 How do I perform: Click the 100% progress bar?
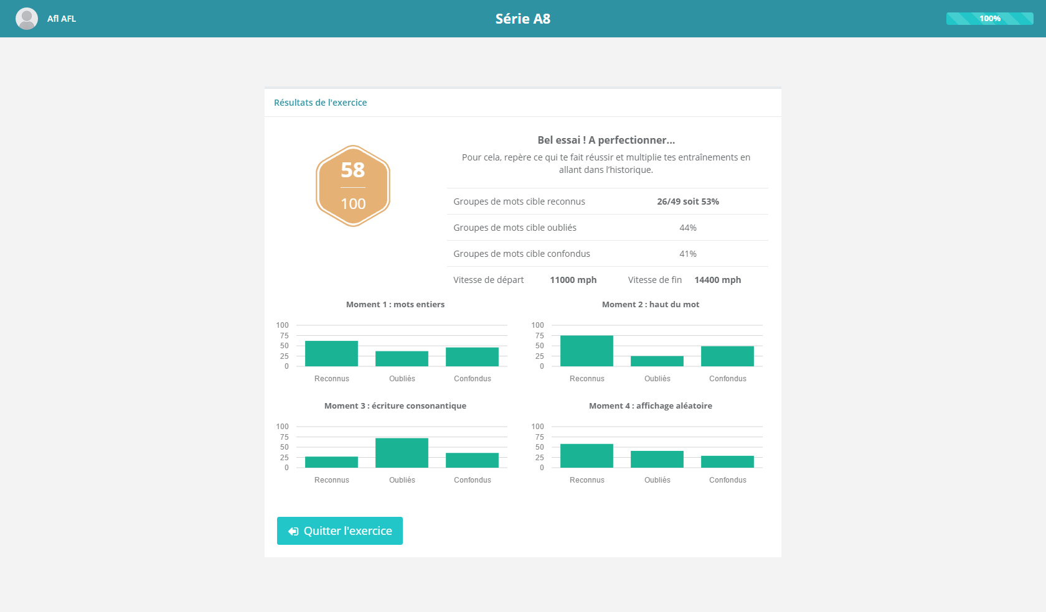click(990, 19)
